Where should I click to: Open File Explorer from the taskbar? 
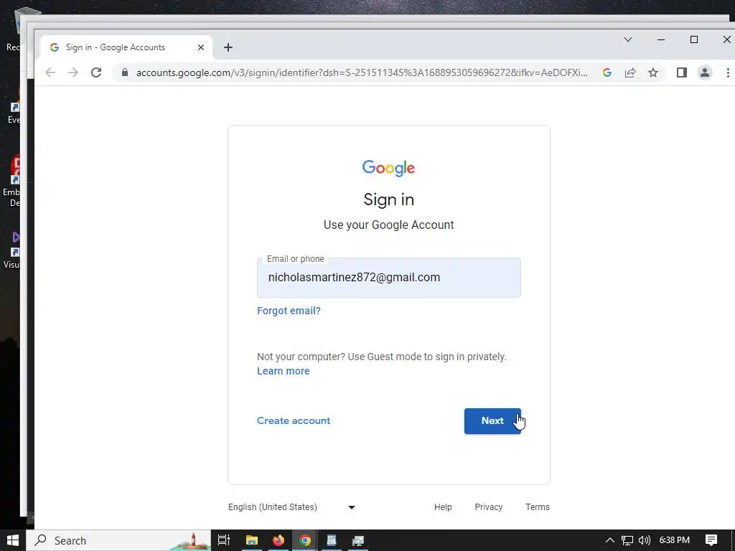point(252,540)
